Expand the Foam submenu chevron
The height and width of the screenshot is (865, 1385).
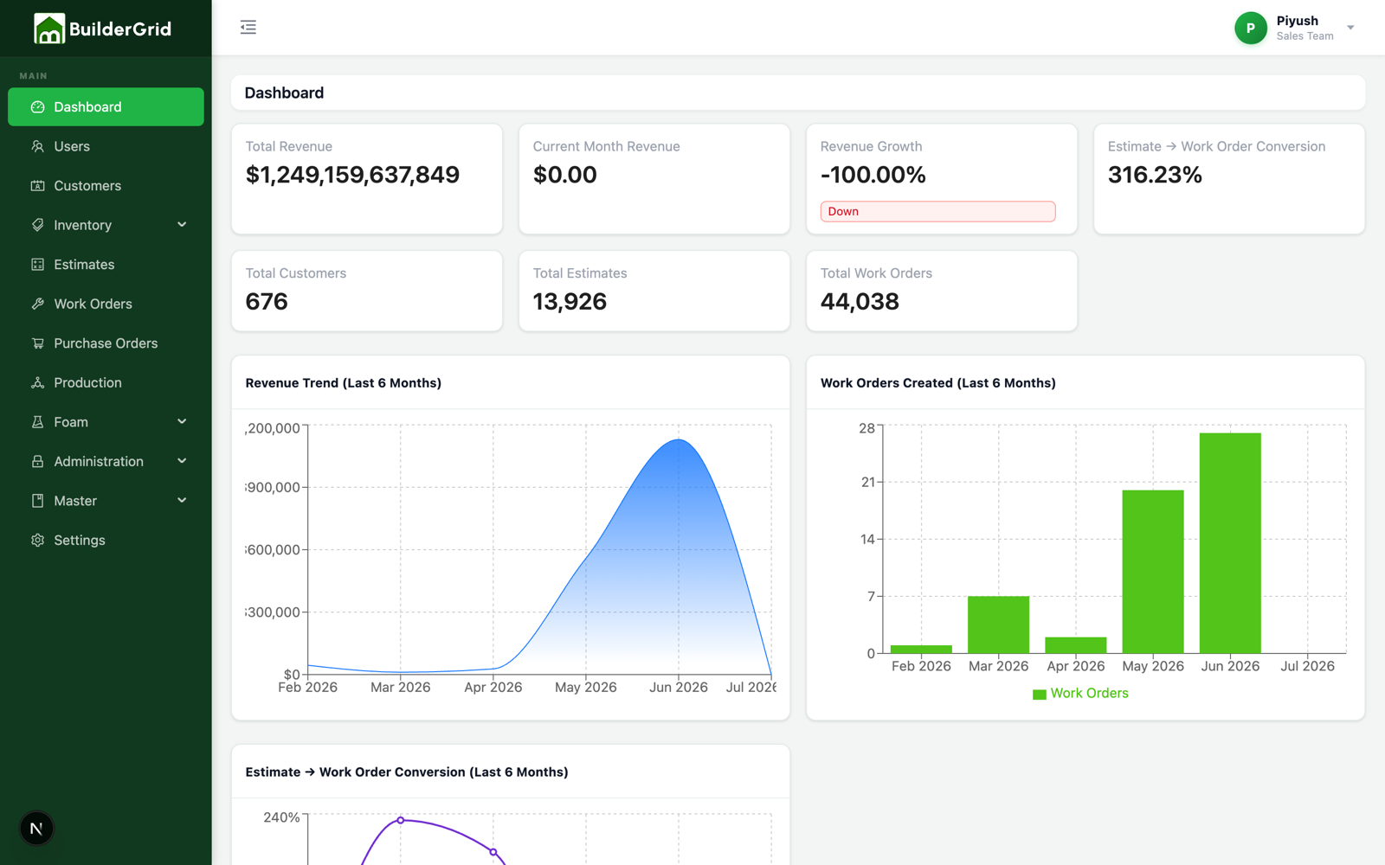182,421
